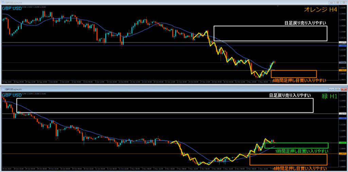Image resolution: width=348 pixels, height=172 pixels.
Task: Close the GBPUSD H4 chart window
Action: click(344, 2)
